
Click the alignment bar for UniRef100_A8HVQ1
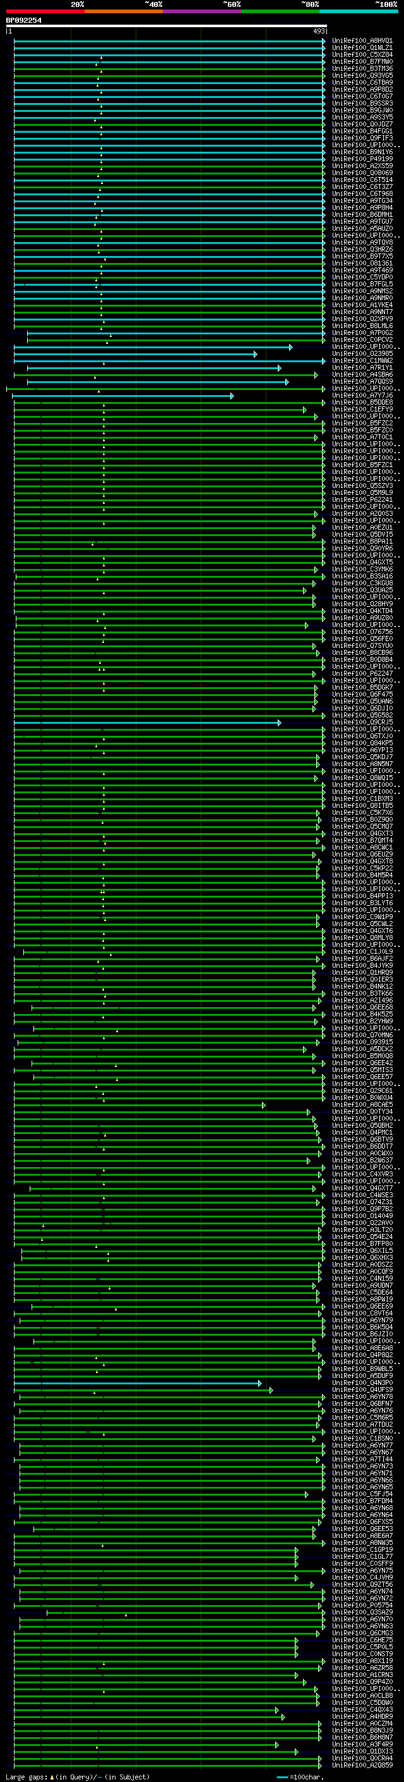pos(169,41)
